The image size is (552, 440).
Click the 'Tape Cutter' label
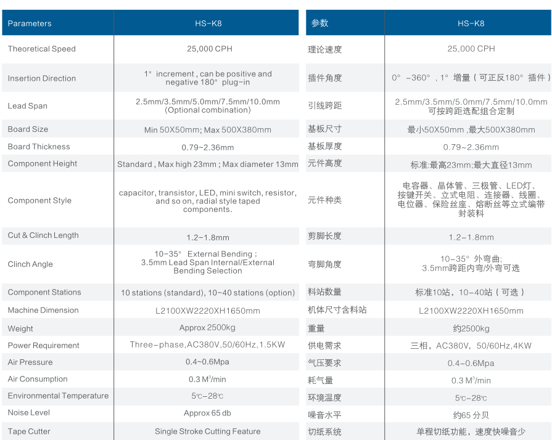(x=29, y=431)
